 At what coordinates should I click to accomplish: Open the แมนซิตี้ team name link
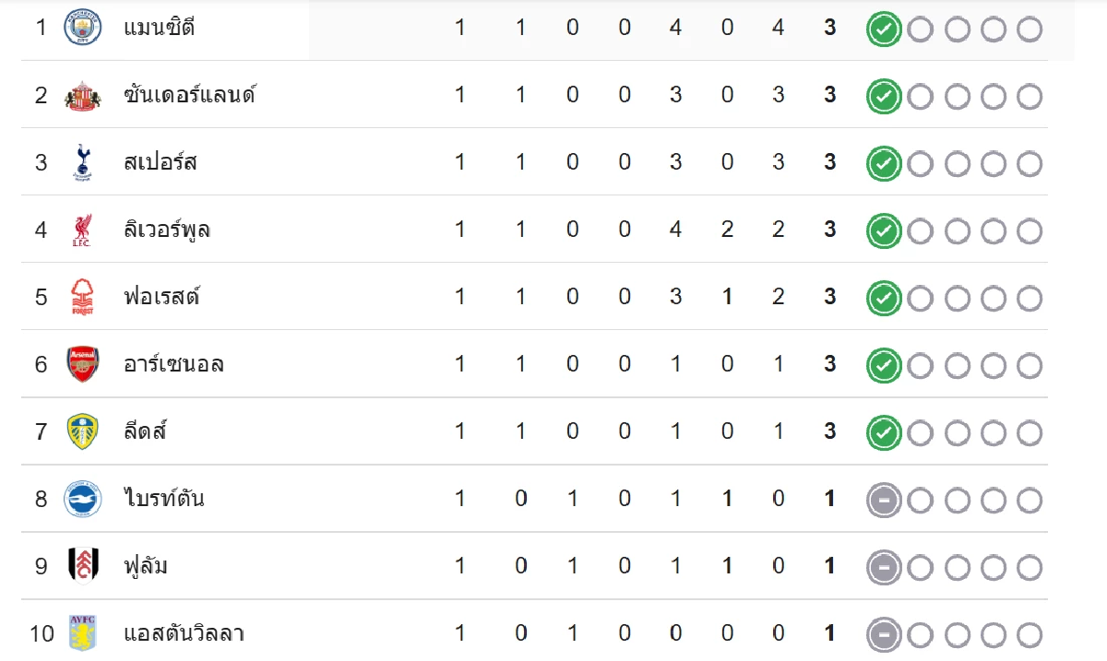(159, 28)
